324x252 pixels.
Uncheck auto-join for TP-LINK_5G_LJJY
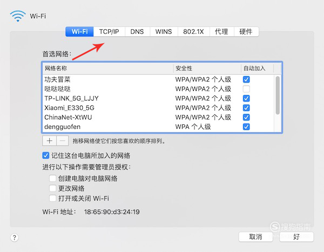pos(246,98)
